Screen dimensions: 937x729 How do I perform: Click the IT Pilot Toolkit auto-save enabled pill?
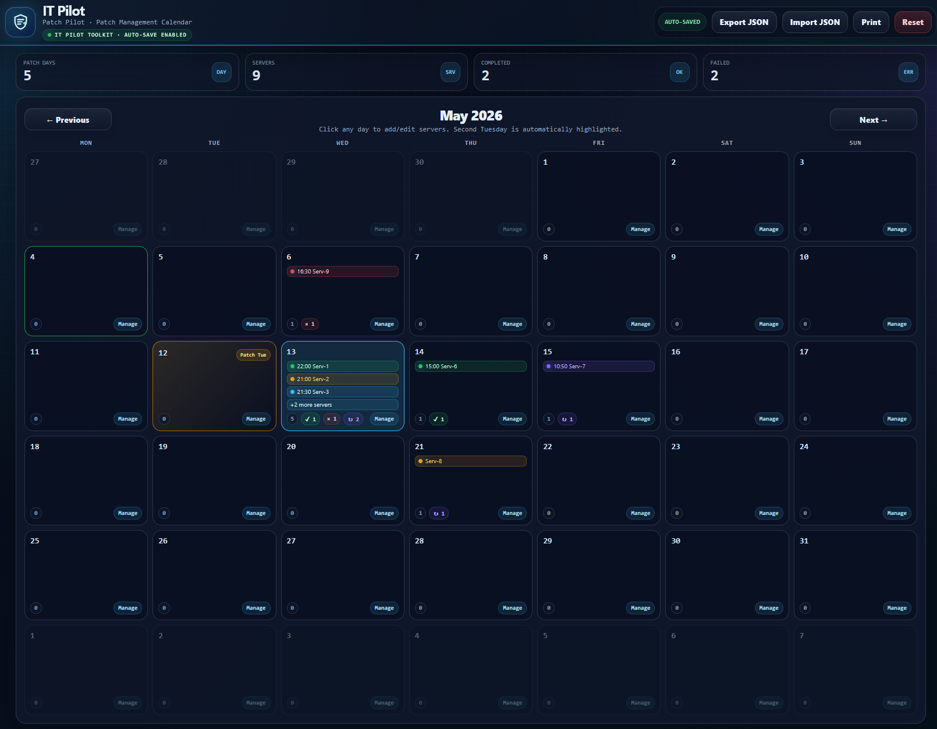point(117,35)
